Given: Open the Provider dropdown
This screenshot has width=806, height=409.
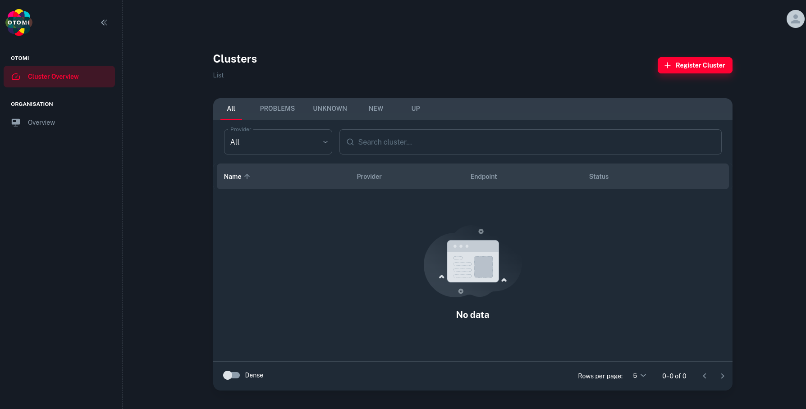Looking at the screenshot, I should tap(278, 142).
